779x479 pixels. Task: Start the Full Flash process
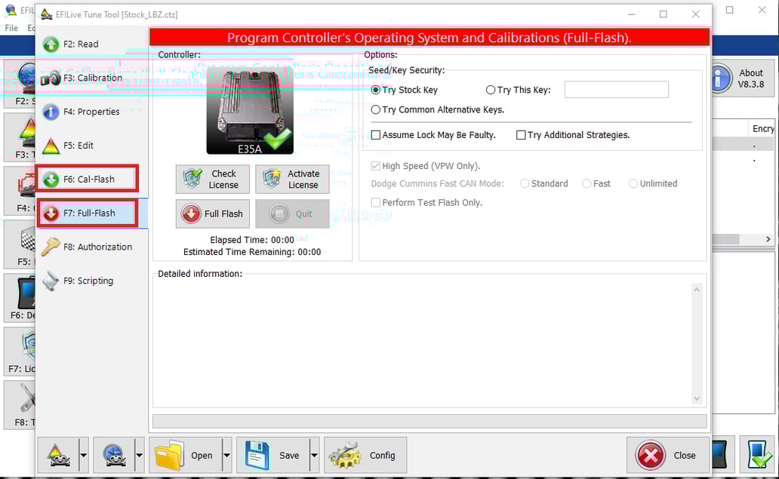pos(212,213)
